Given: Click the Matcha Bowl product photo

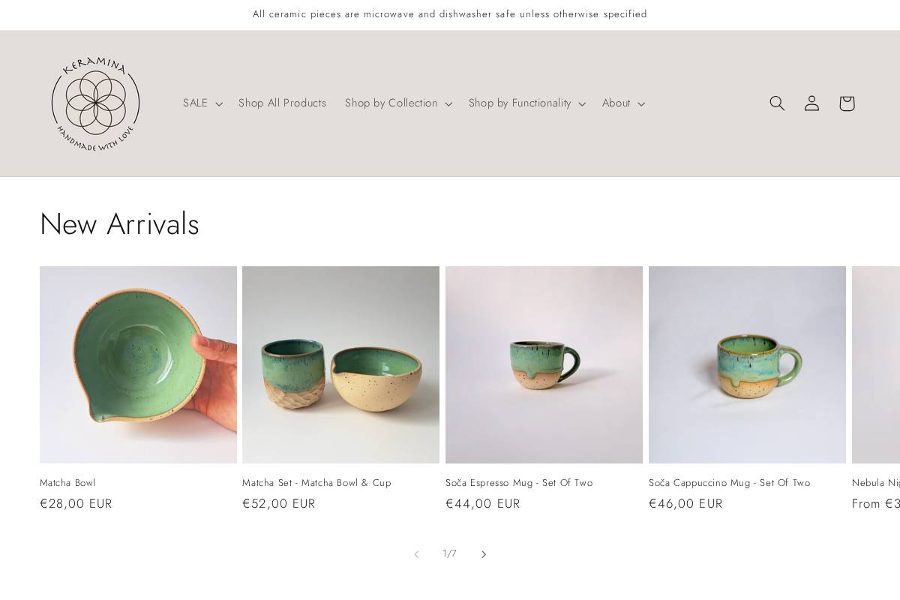Looking at the screenshot, I should point(138,364).
